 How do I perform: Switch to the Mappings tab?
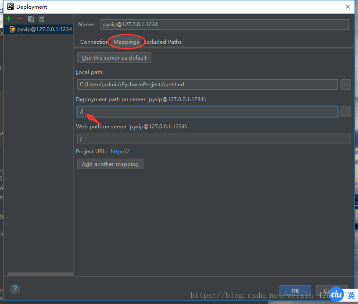(x=126, y=42)
